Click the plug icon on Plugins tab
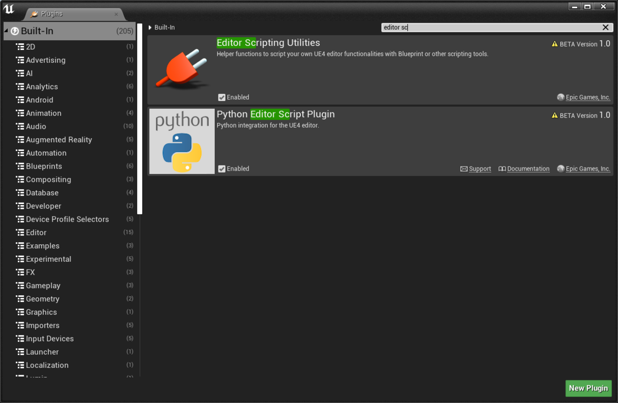Screen dimensions: 618x403 pyautogui.click(x=35, y=14)
